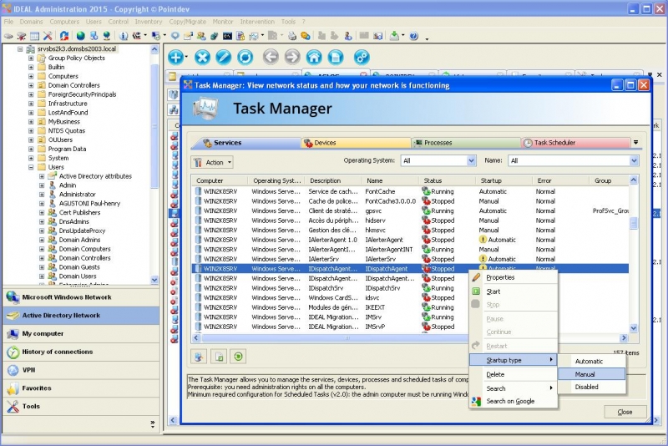Set startup type to Manual

pyautogui.click(x=592, y=374)
